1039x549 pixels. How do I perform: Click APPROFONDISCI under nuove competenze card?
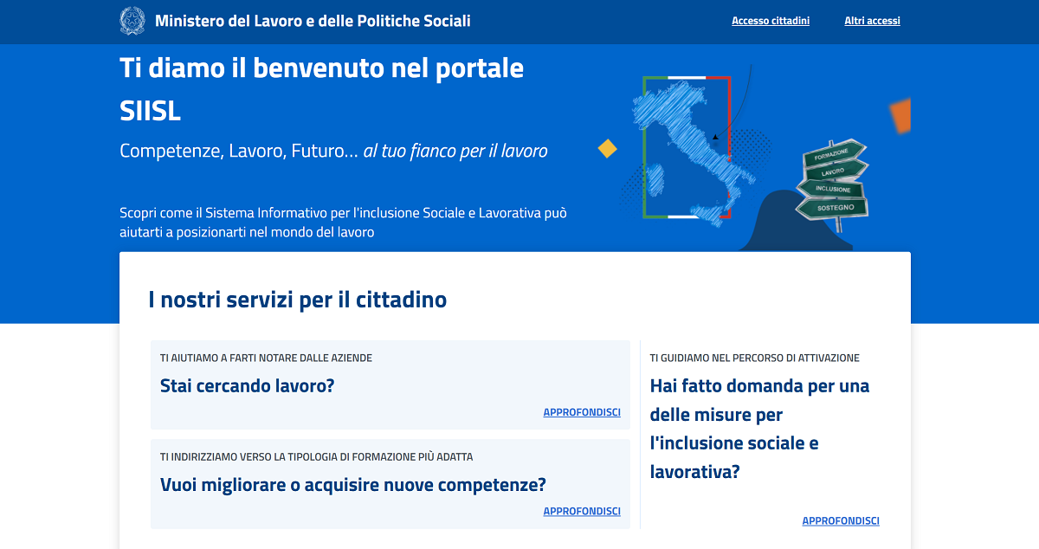pyautogui.click(x=582, y=511)
